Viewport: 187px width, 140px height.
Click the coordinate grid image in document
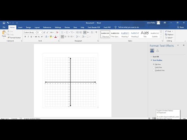pyautogui.click(x=71, y=80)
